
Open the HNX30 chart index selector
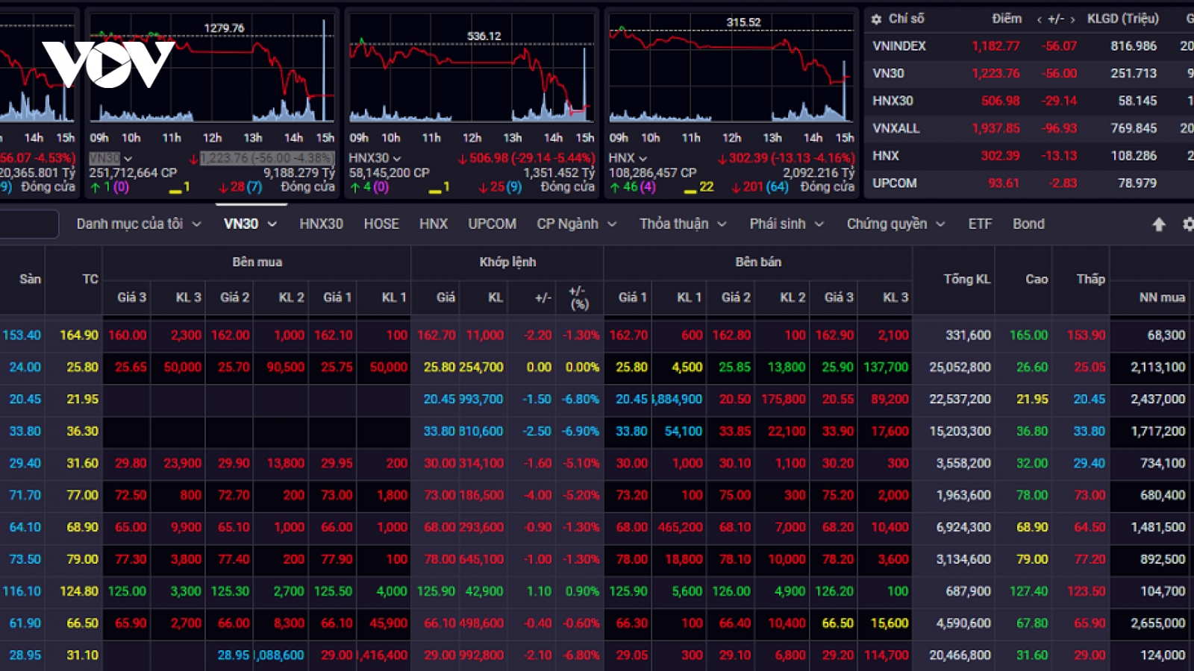[375, 158]
